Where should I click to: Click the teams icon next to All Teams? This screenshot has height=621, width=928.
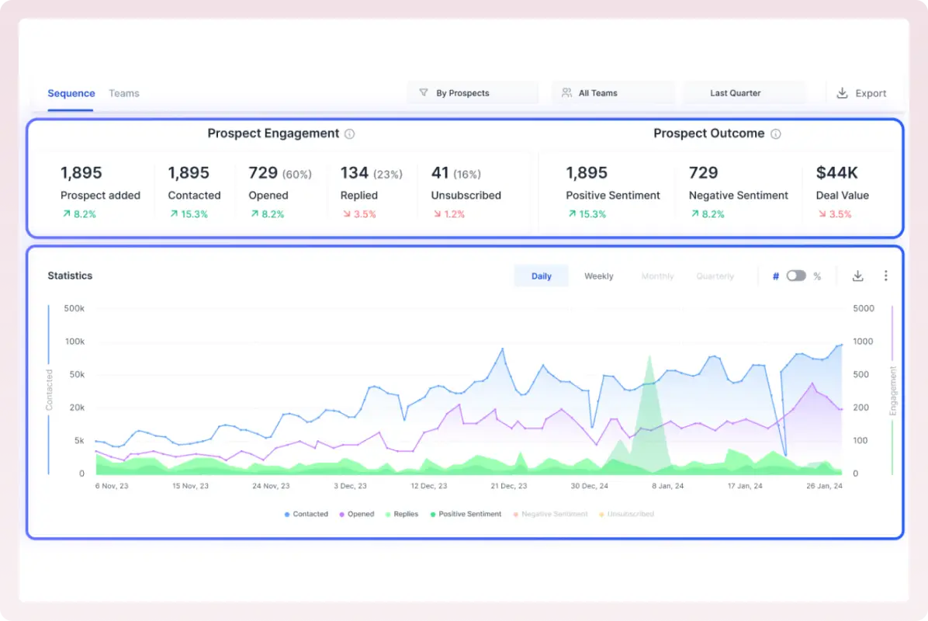[566, 92]
